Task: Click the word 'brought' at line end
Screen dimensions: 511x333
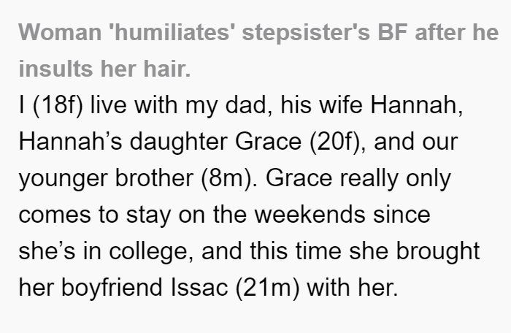Action: [438, 252]
